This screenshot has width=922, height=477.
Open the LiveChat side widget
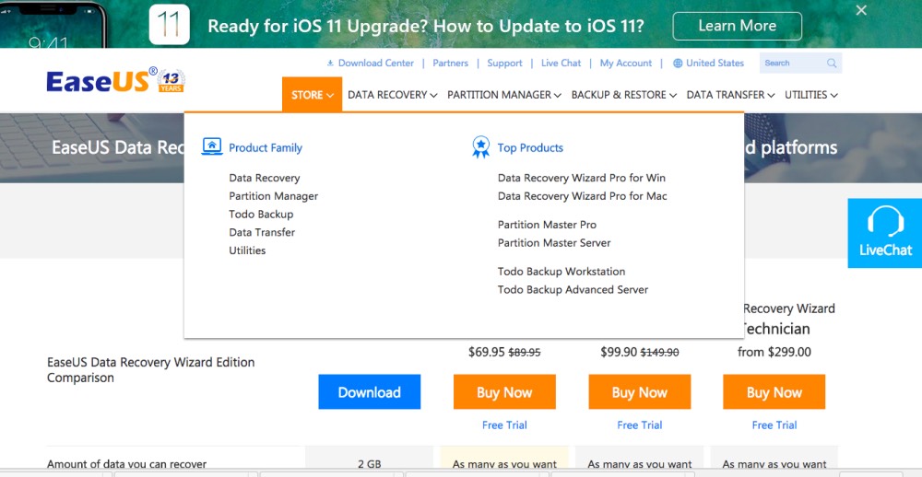(x=884, y=233)
